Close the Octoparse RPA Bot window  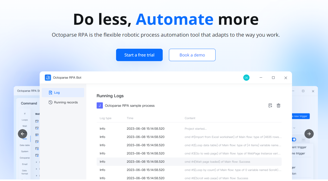[286, 78]
